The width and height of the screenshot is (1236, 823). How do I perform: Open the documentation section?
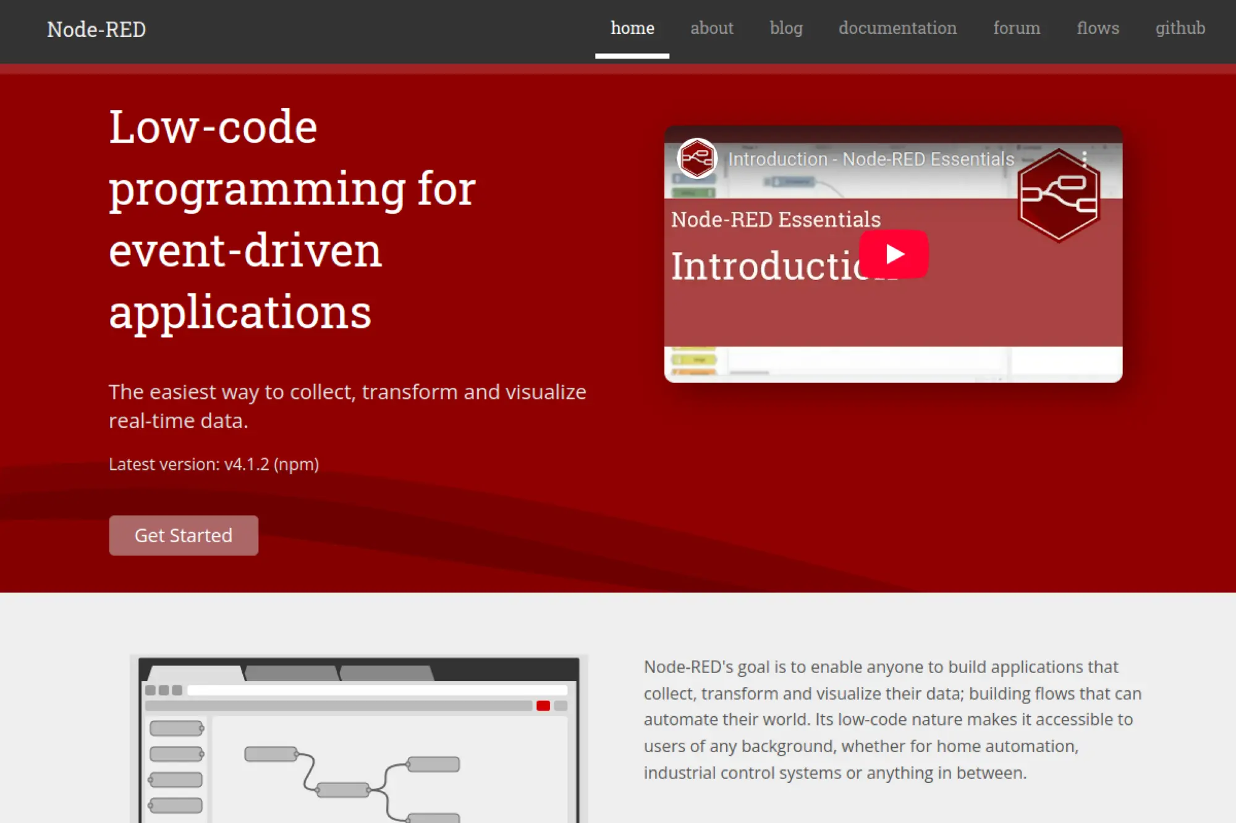(x=897, y=28)
